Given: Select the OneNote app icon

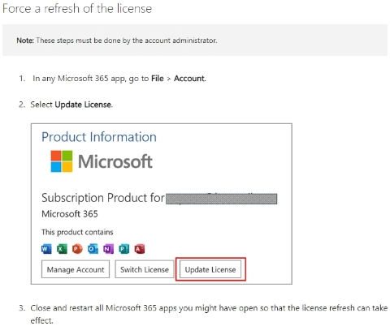Looking at the screenshot, I should [108, 249].
